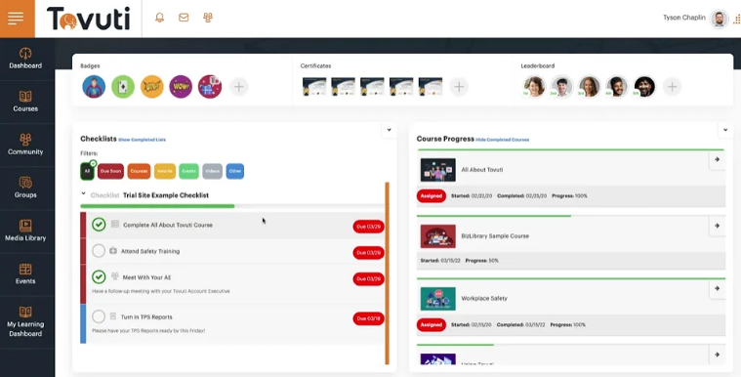The width and height of the screenshot is (741, 377).
Task: Collapse the Course Progress panel chevron
Action: (725, 130)
